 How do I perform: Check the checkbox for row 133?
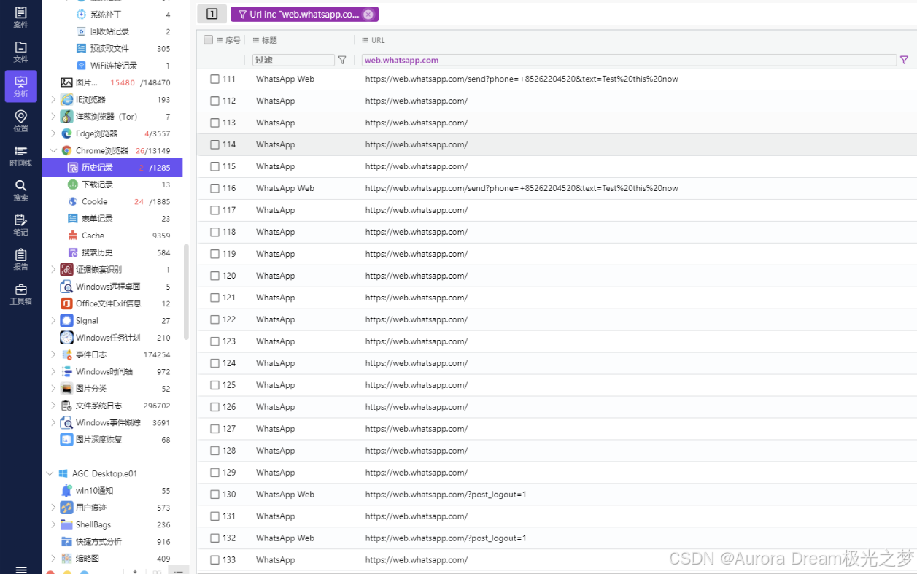215,560
